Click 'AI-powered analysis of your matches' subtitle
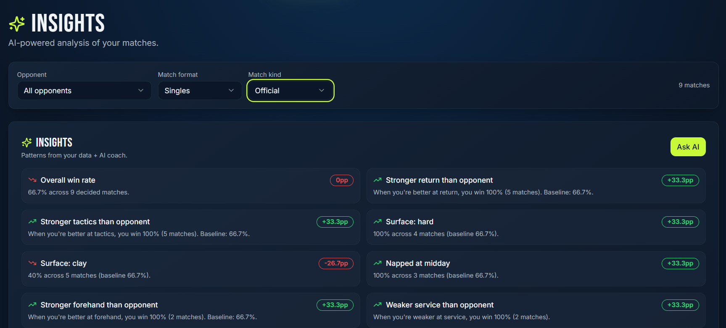Image resolution: width=726 pixels, height=328 pixels. tap(83, 43)
